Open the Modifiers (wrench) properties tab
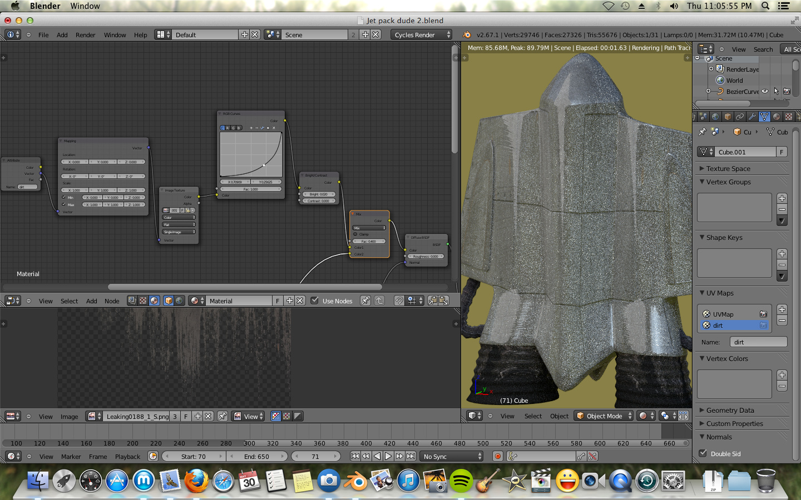The image size is (801, 500). tap(752, 117)
